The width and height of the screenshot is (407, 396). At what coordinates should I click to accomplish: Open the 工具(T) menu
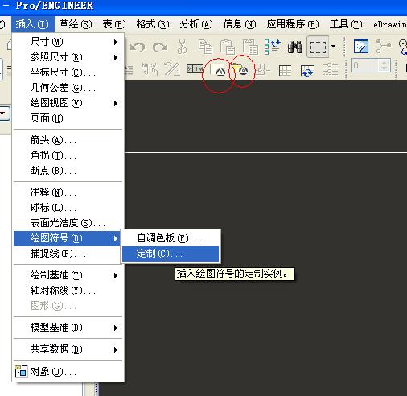coord(346,24)
